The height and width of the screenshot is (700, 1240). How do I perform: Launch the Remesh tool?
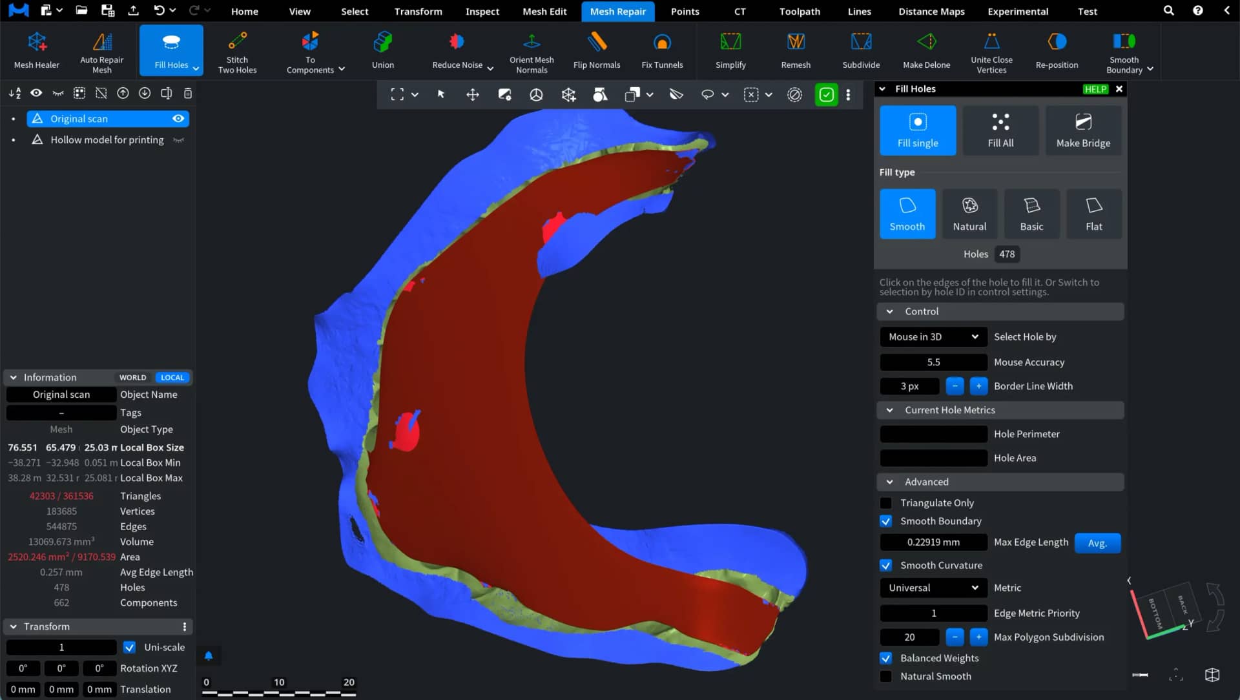click(x=796, y=50)
